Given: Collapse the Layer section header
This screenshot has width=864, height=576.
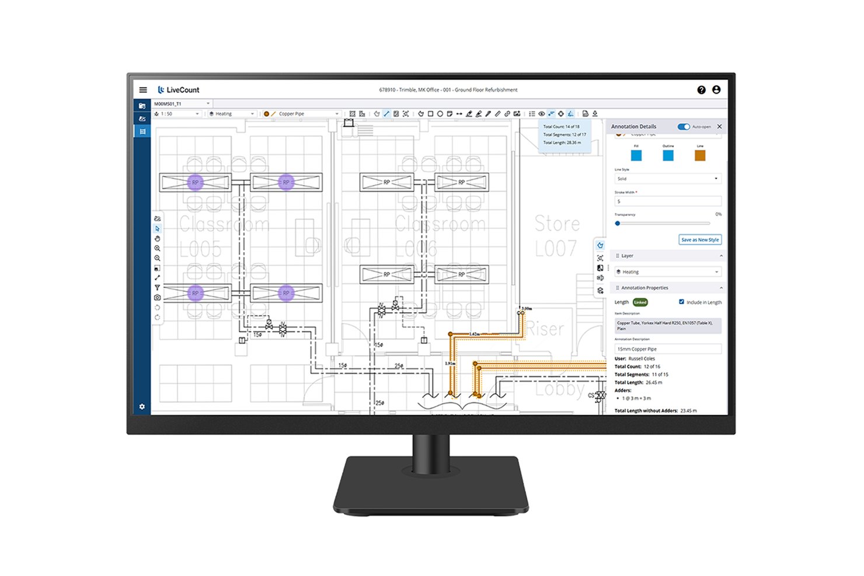Looking at the screenshot, I should pos(668,256).
